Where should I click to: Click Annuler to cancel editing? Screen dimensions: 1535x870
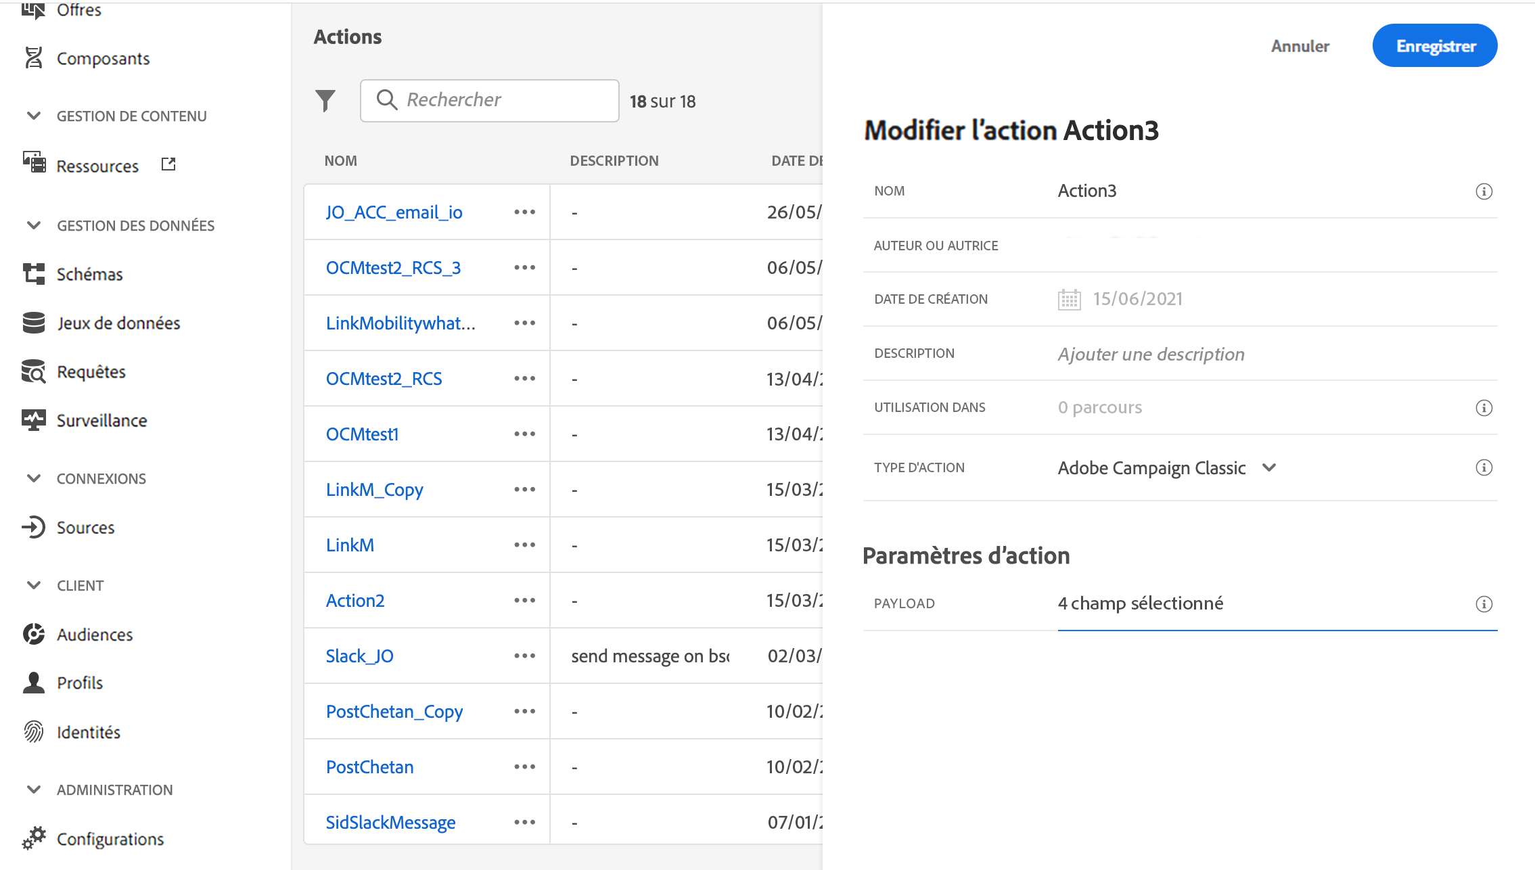(1300, 46)
